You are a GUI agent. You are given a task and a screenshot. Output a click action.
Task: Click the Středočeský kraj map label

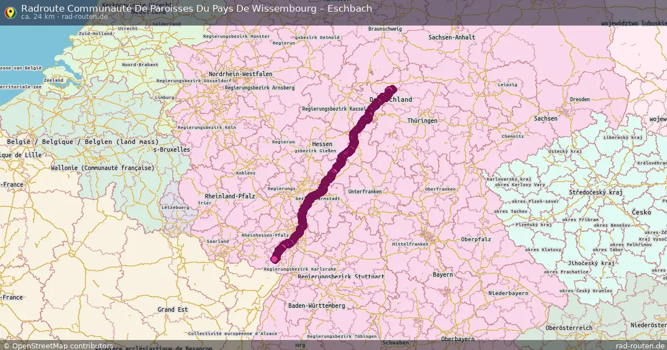[x=596, y=192]
